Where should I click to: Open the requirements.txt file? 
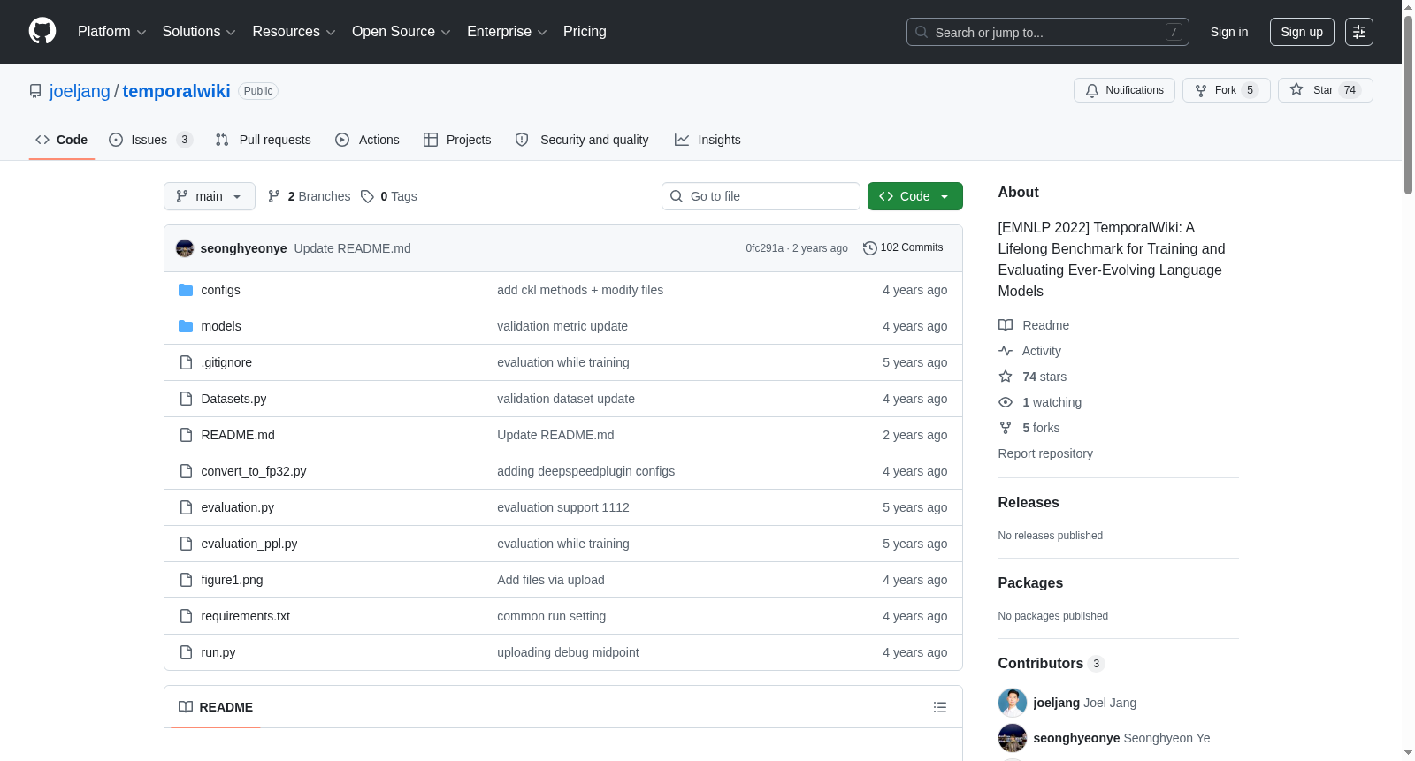245,616
